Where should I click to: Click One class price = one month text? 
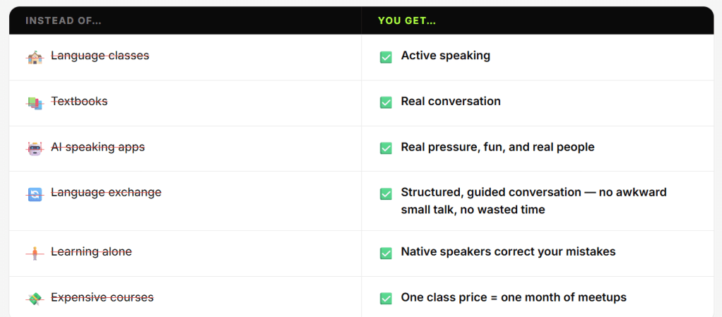[514, 297]
